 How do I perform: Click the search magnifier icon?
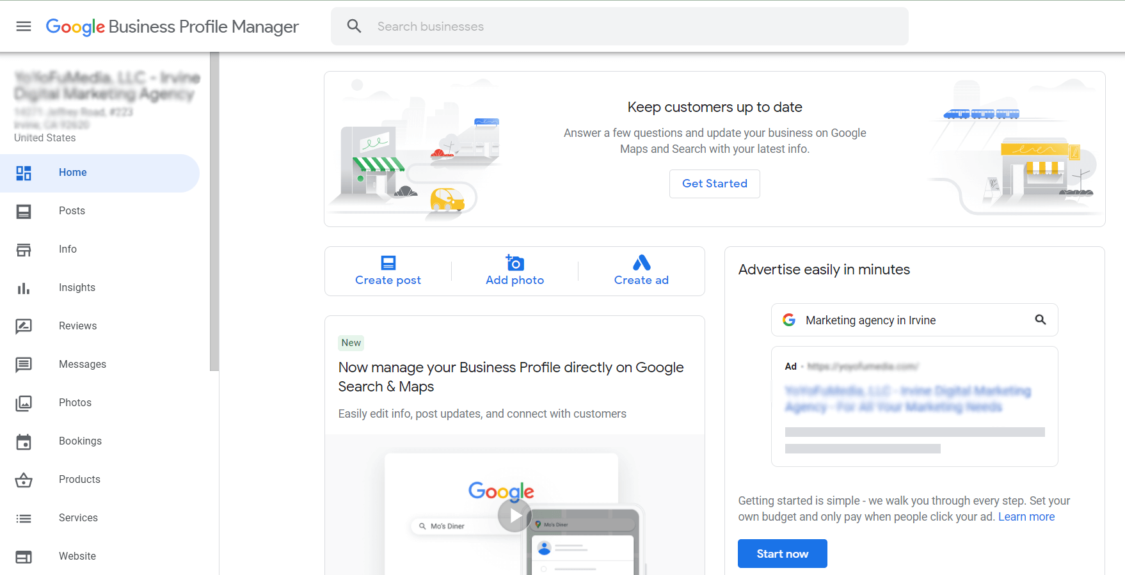pos(354,26)
